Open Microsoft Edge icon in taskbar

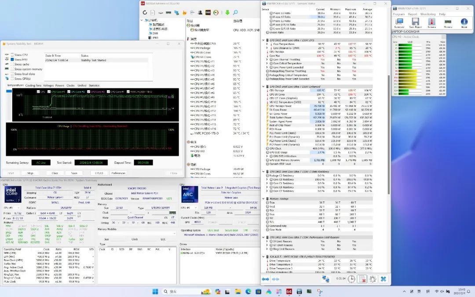tap(248, 292)
